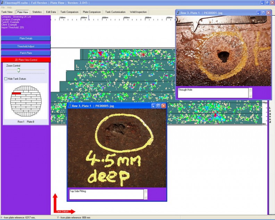Open the File menu

tap(3, 7)
